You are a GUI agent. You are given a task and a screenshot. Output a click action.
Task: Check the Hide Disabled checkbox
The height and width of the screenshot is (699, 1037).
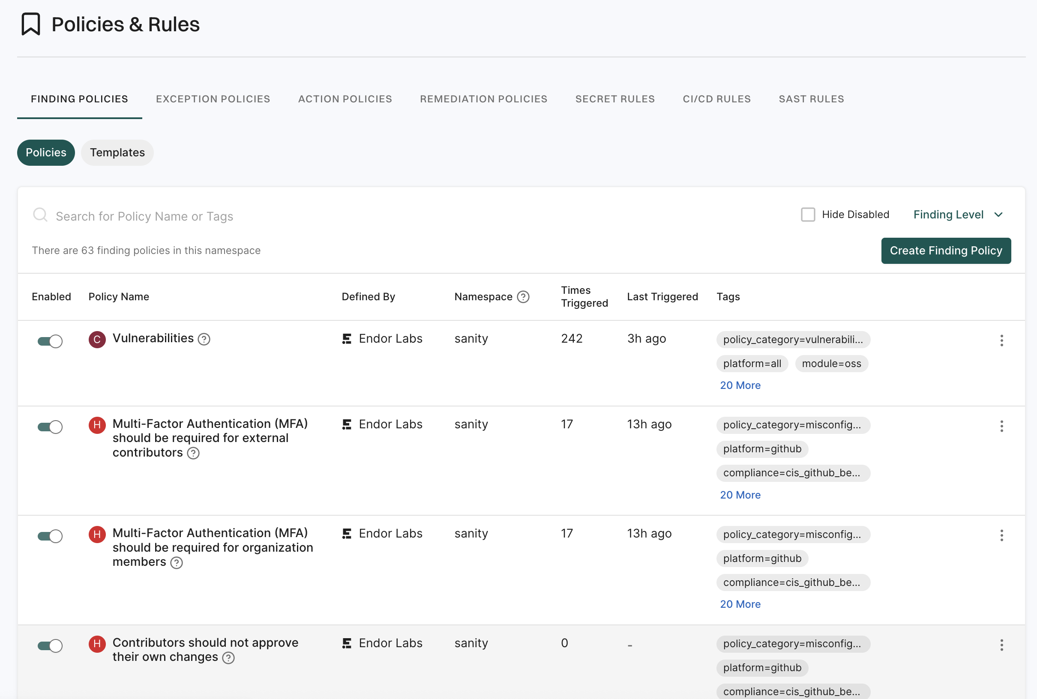click(808, 215)
